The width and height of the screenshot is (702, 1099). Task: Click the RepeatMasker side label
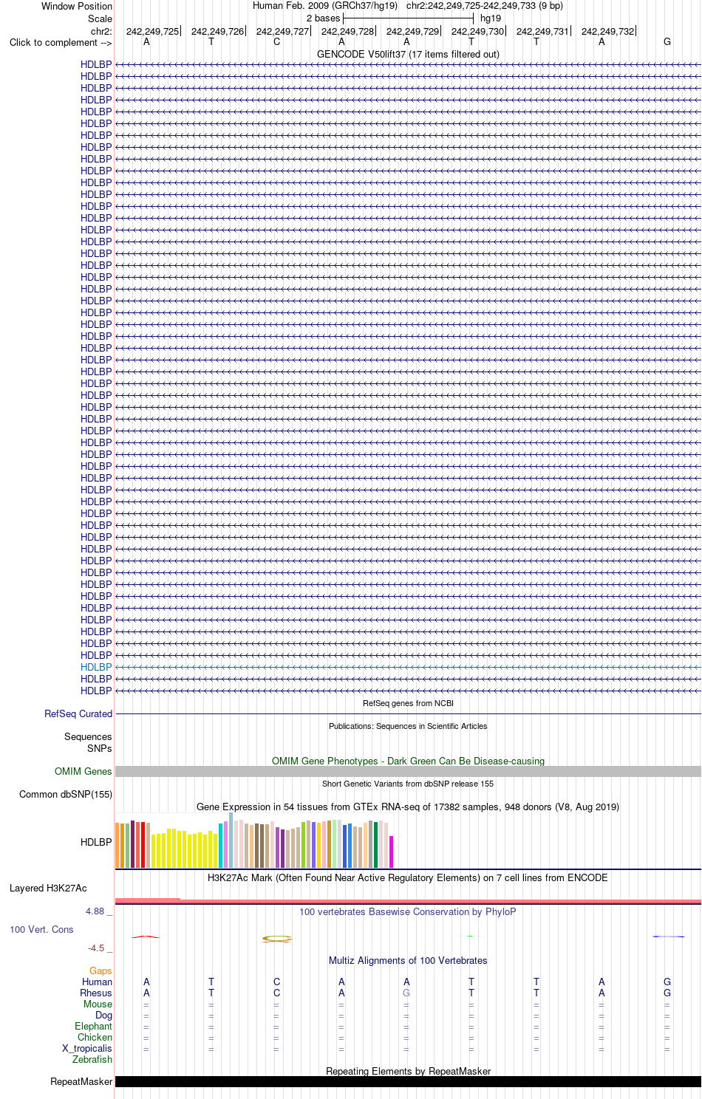tap(81, 1081)
